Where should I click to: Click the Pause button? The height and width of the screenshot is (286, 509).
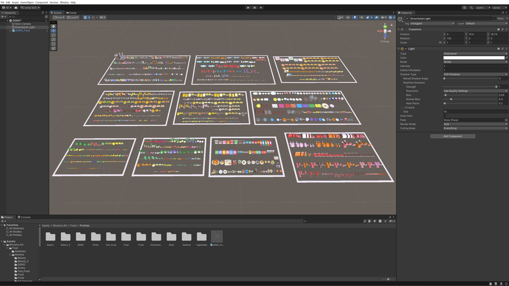click(255, 8)
